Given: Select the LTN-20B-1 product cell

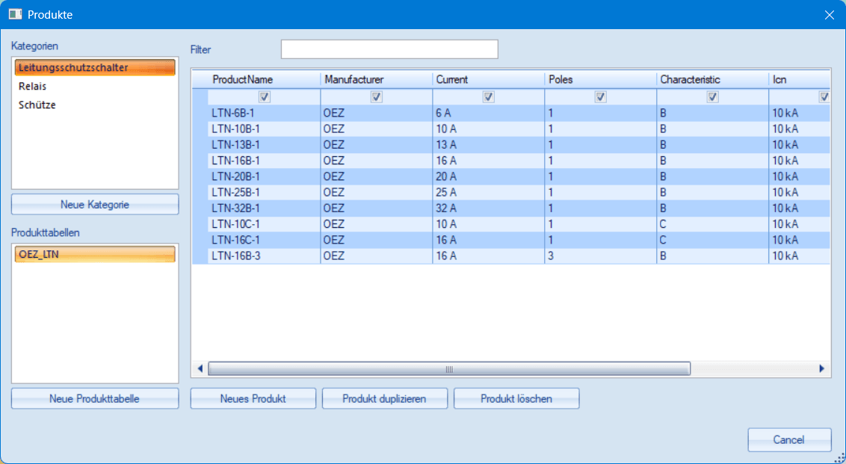Looking at the screenshot, I should [x=264, y=176].
